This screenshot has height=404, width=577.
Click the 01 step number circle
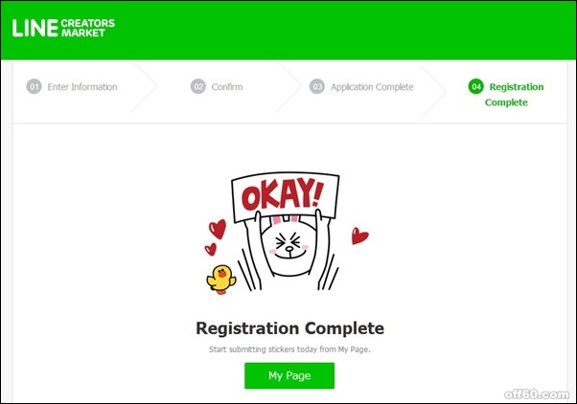[35, 87]
